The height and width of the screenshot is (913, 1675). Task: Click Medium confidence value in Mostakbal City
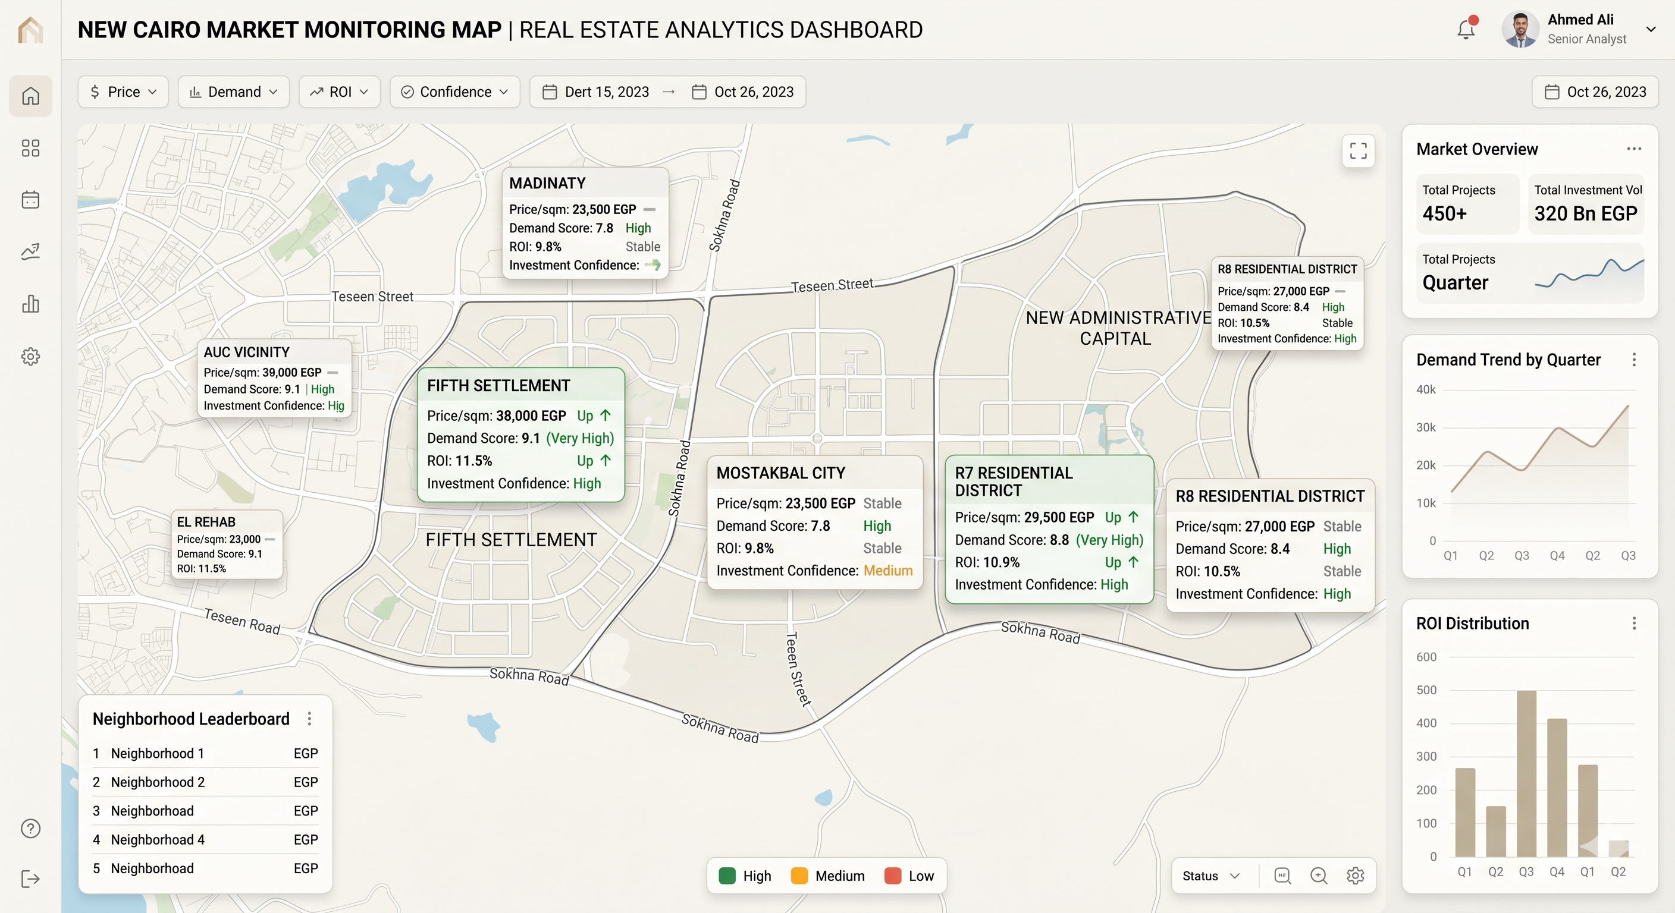(887, 571)
